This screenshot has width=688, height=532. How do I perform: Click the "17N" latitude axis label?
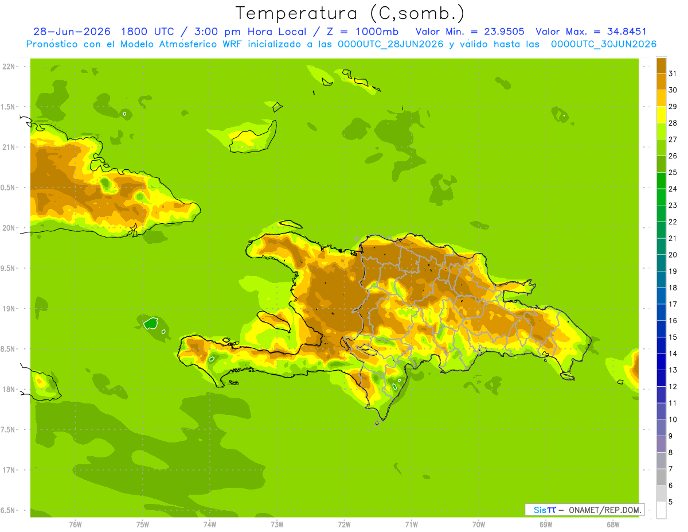point(9,470)
